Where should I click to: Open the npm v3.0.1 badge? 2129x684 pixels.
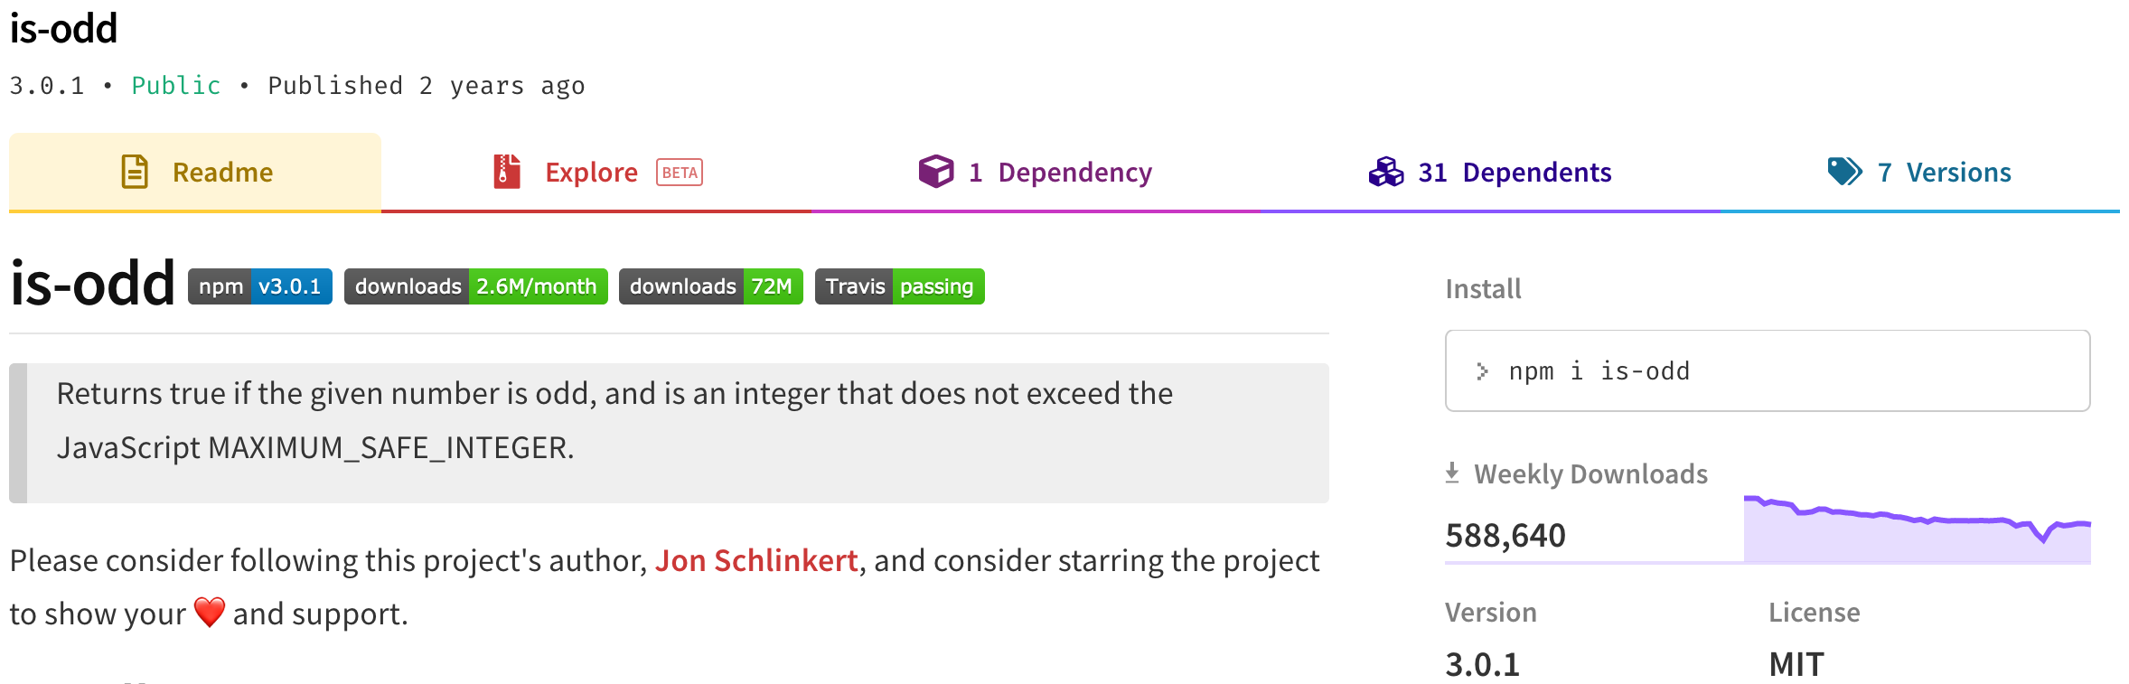point(260,286)
